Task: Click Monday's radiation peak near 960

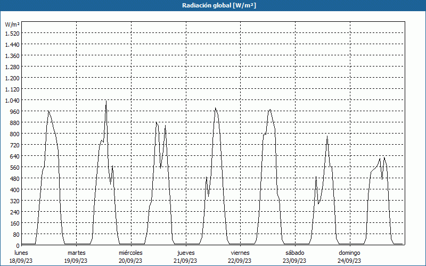Action: click(x=48, y=111)
